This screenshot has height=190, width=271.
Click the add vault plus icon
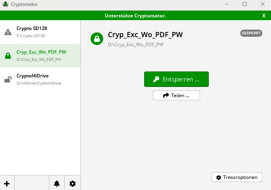click(x=7, y=184)
